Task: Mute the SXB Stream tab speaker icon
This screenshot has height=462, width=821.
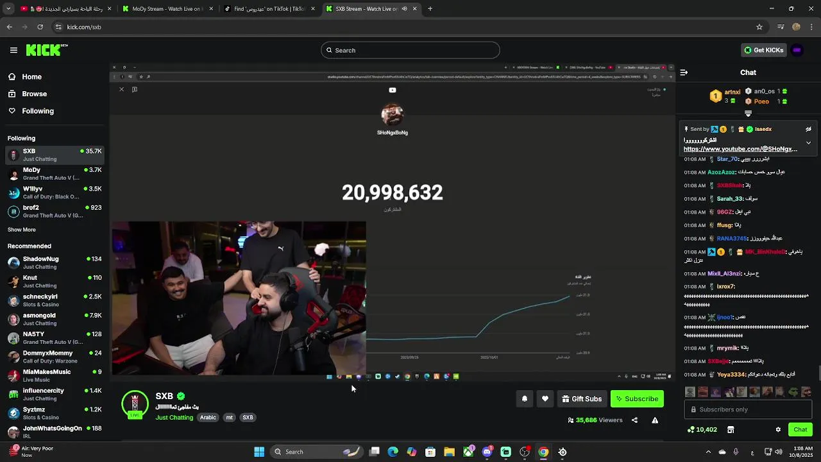Action: pyautogui.click(x=404, y=9)
